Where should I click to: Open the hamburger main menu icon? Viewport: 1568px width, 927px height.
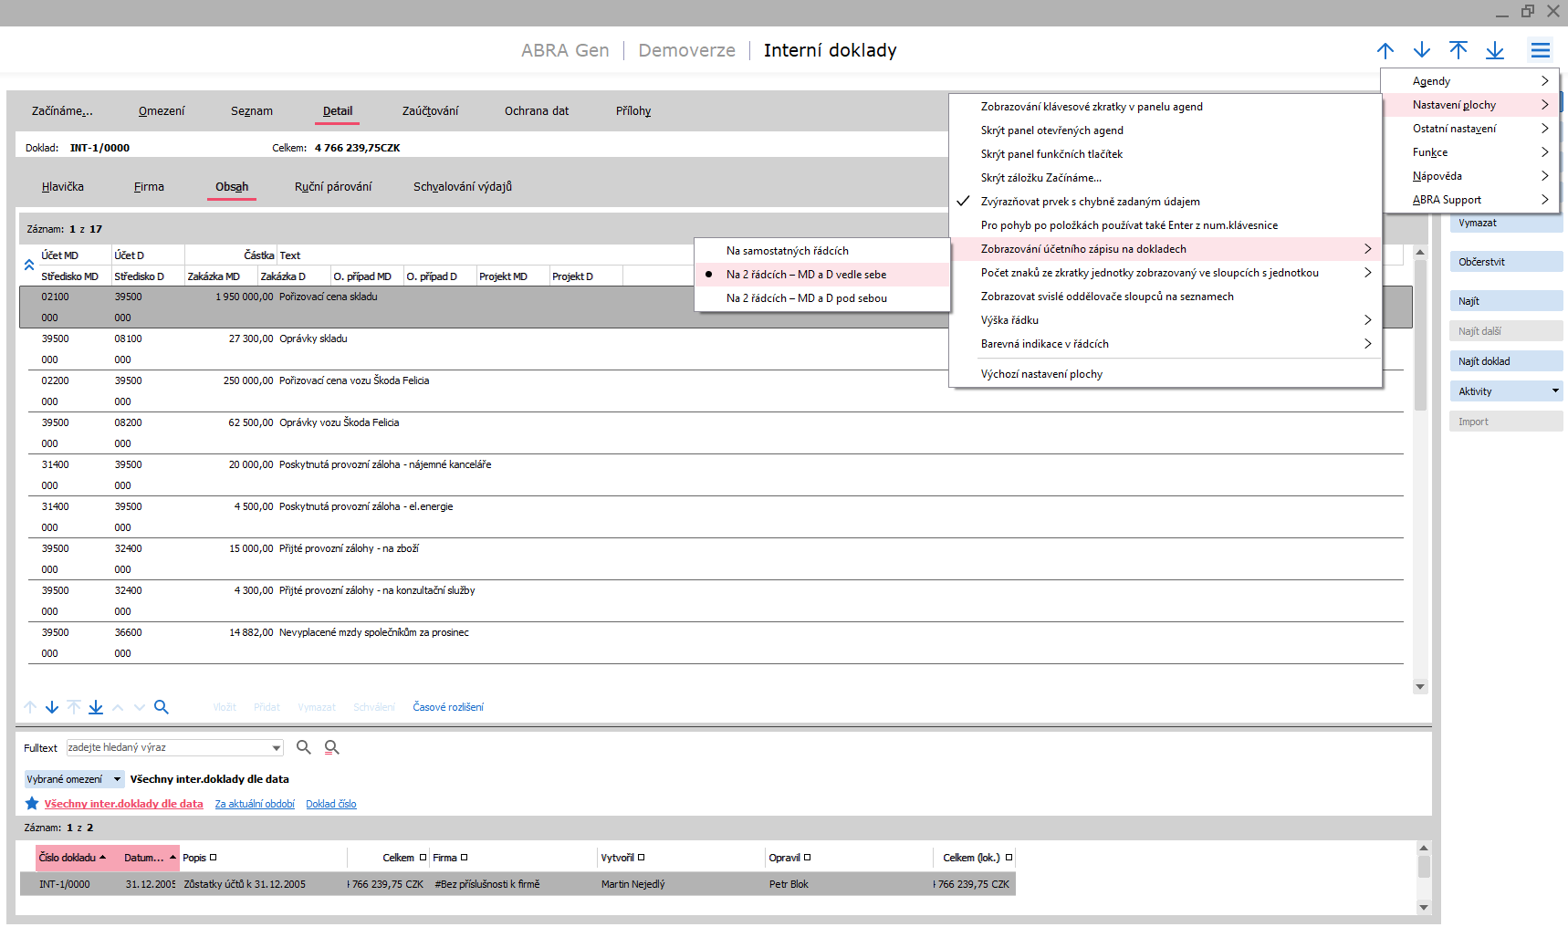pos(1540,50)
